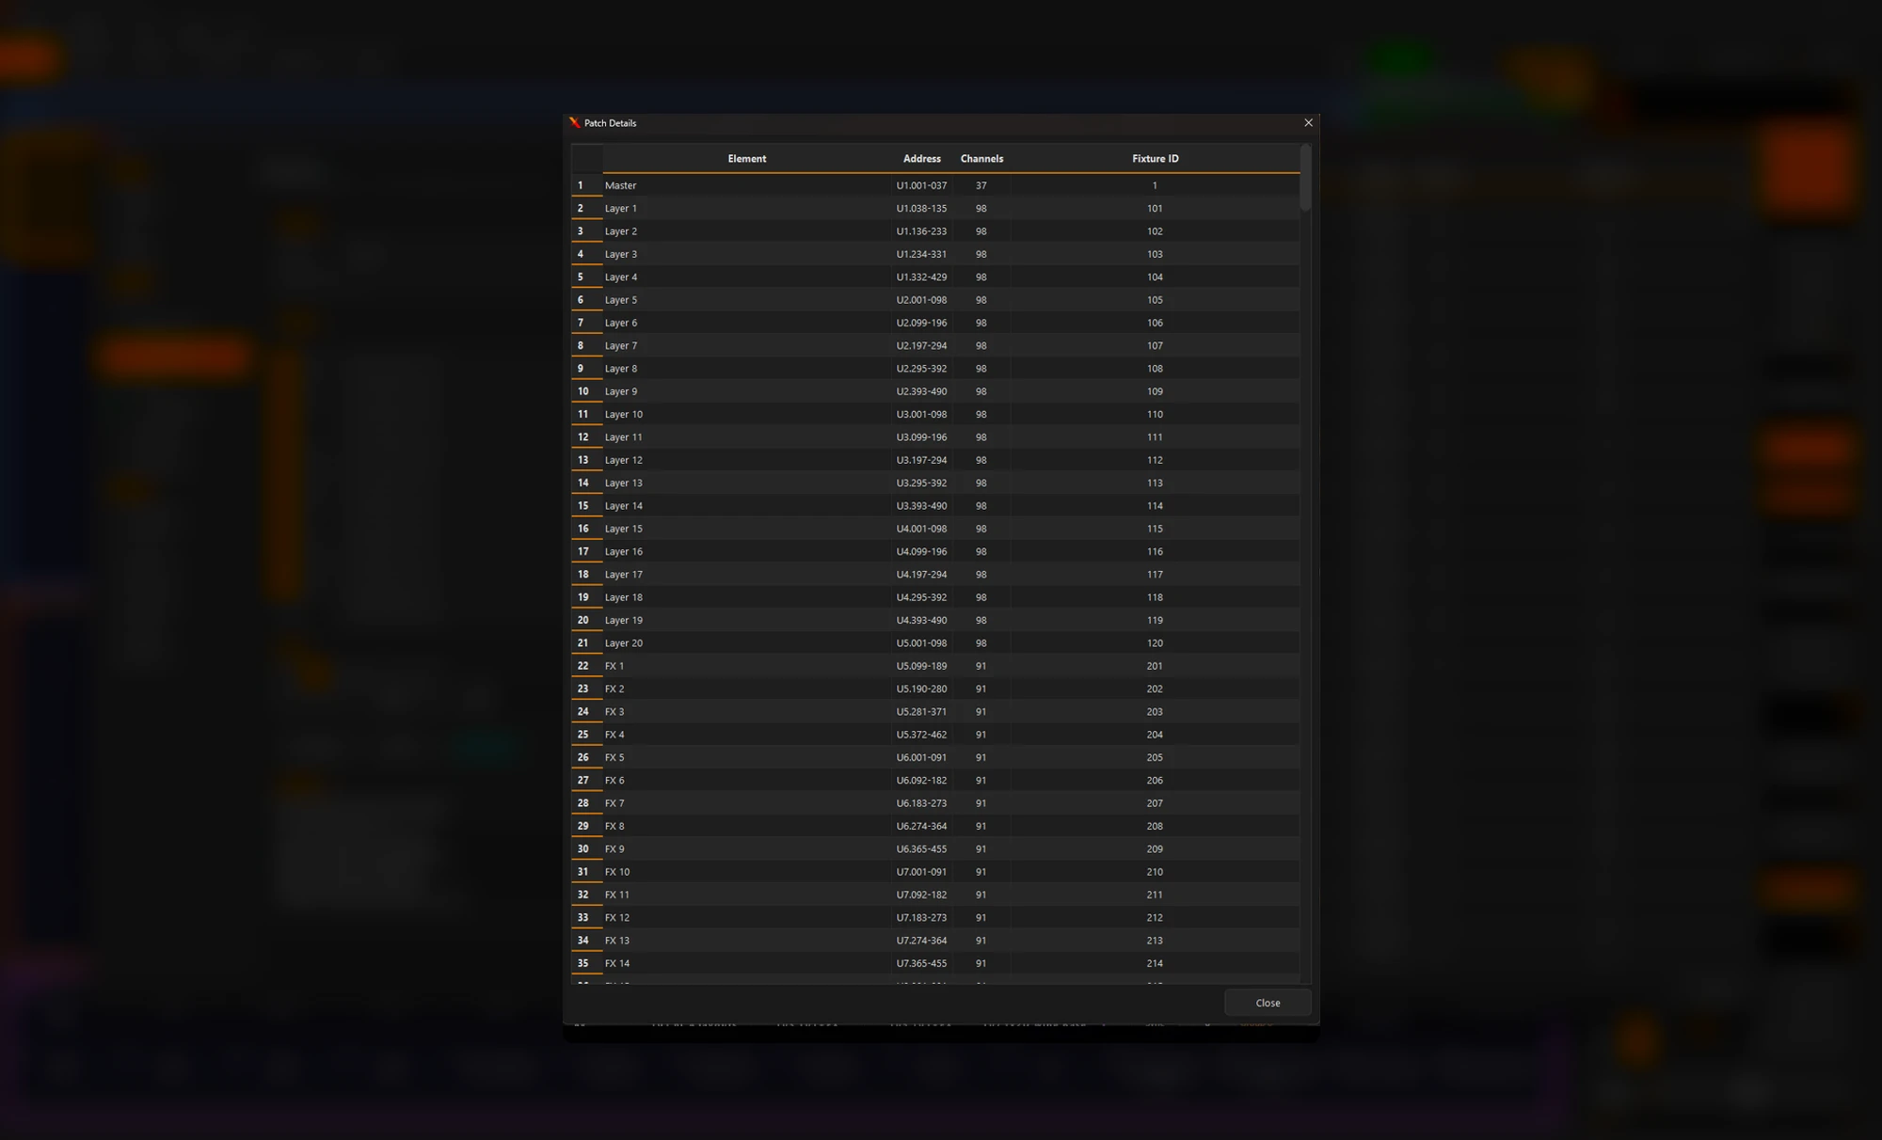
Task: Click address U3.393-490 of Layer 14
Action: [x=921, y=506]
